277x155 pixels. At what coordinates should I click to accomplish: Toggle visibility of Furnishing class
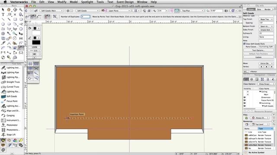coord(245,103)
